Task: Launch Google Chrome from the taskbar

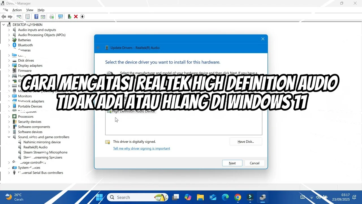Action: [238, 197]
